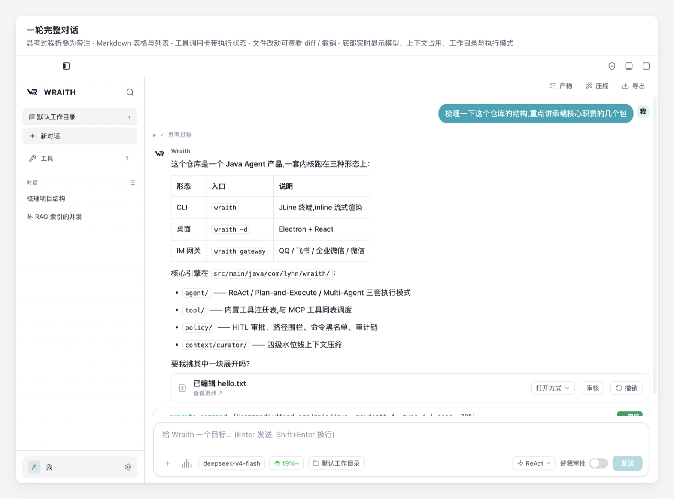Viewport: 674px width, 499px height.
Task: Click the Wraith assistant avatar icon
Action: click(160, 154)
